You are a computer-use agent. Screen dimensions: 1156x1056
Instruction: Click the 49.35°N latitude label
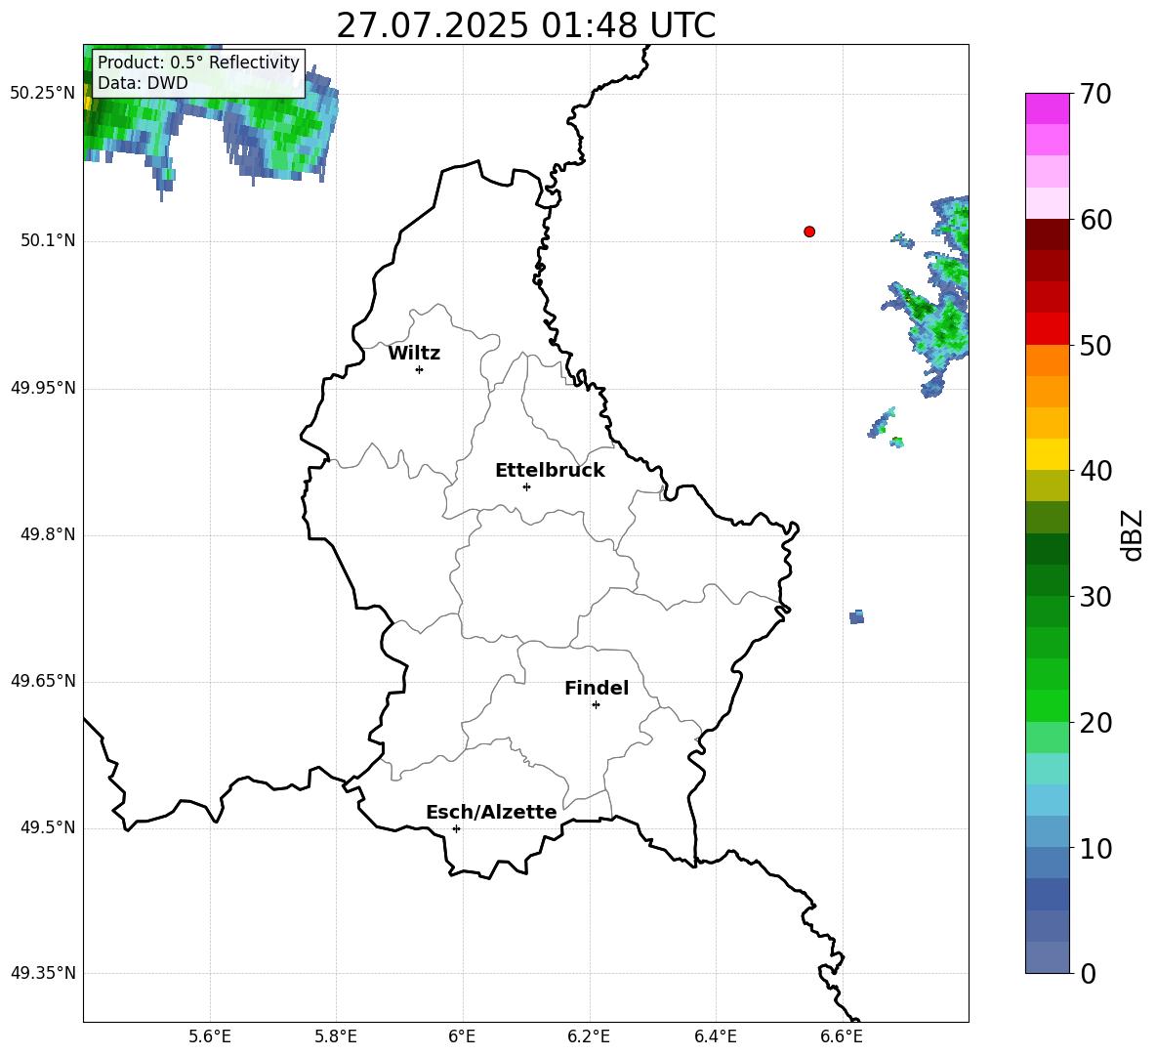point(43,973)
